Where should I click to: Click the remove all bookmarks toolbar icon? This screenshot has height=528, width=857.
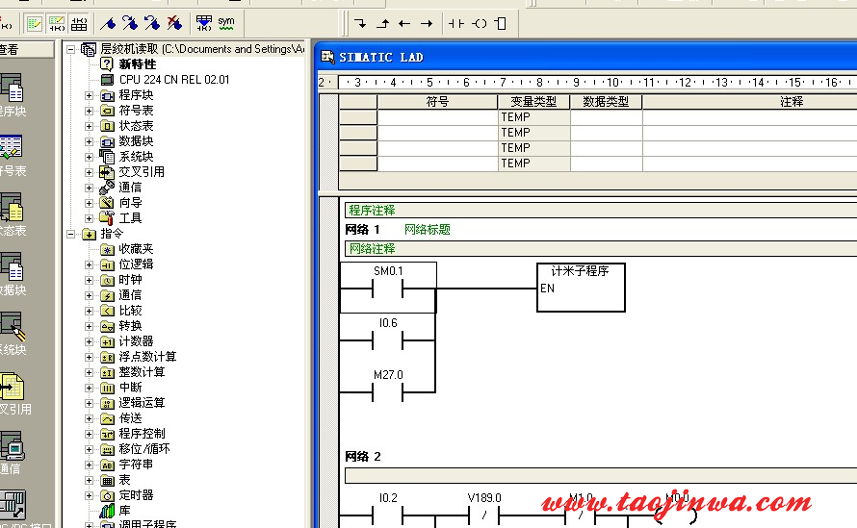174,23
